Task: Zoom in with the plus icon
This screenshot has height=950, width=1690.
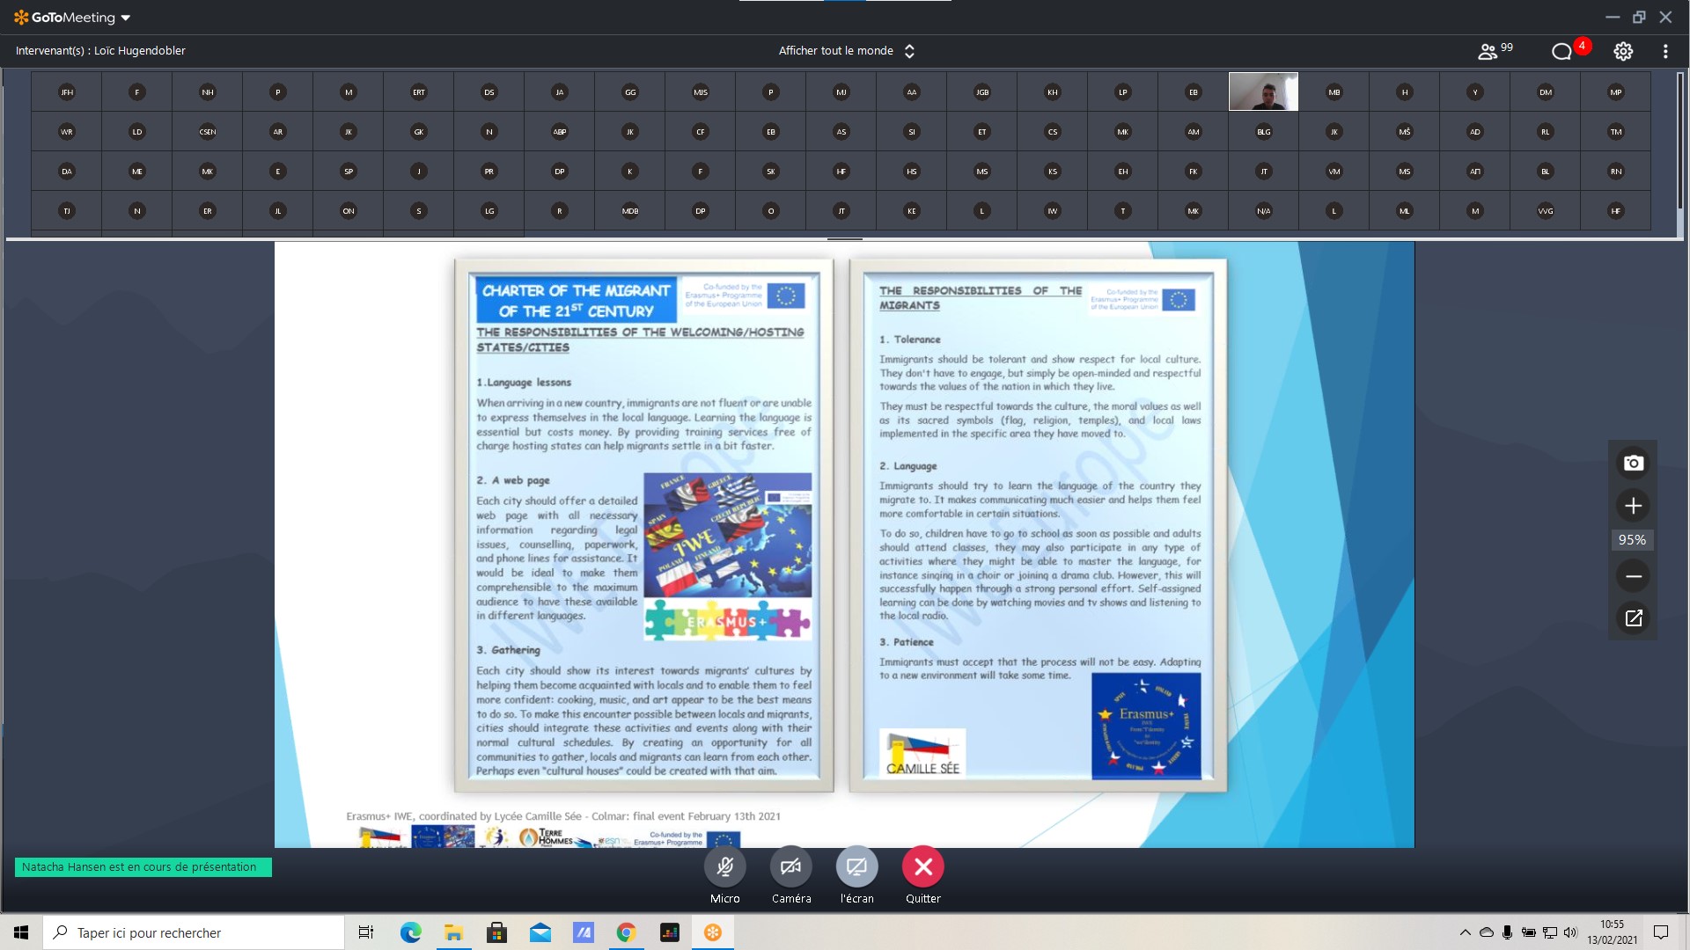Action: point(1633,506)
